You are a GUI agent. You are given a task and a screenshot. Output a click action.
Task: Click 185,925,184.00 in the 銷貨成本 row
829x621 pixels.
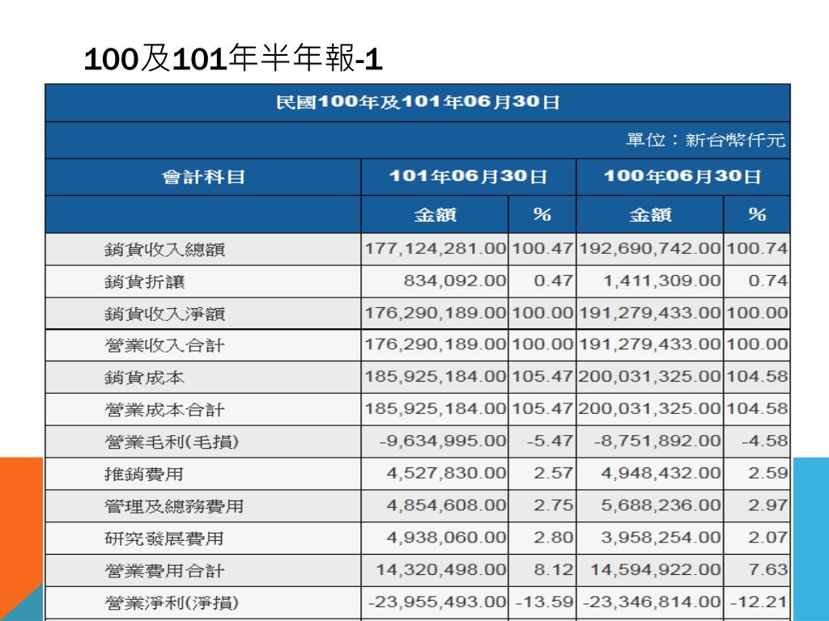coord(435,377)
